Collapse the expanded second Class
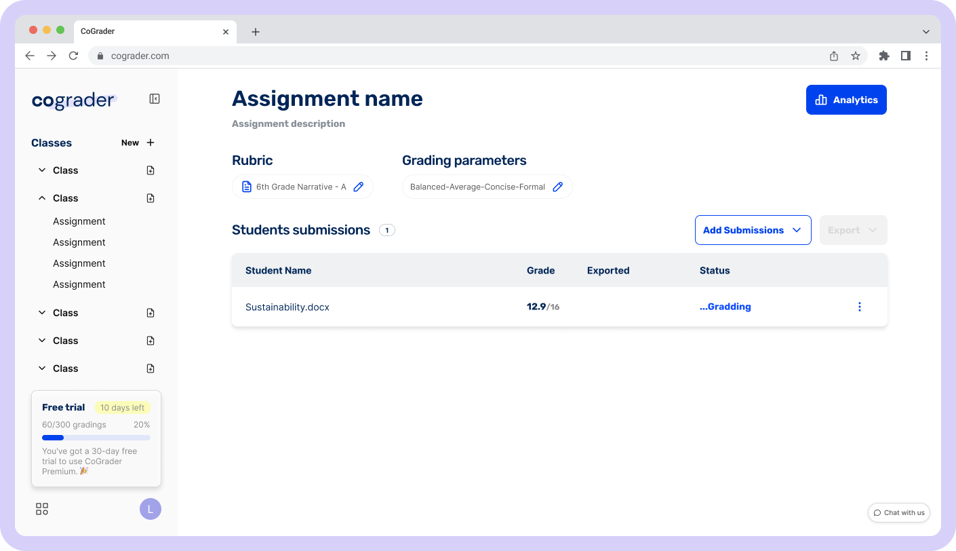Image resolution: width=956 pixels, height=551 pixels. coord(42,198)
